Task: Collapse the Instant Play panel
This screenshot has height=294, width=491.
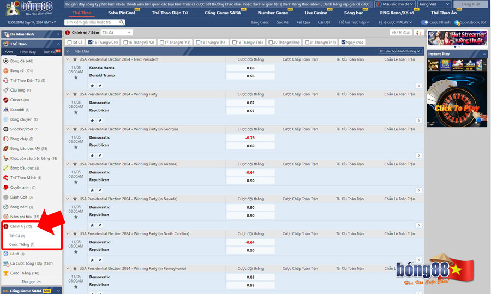Action: pyautogui.click(x=484, y=54)
